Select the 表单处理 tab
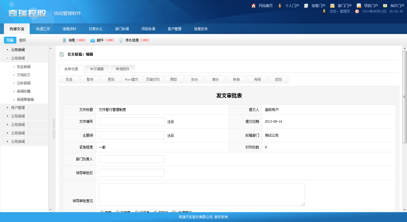The height and width of the screenshot is (222, 407). click(71, 69)
